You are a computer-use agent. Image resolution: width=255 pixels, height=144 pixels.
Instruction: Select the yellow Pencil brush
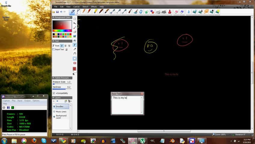click(x=95, y=12)
